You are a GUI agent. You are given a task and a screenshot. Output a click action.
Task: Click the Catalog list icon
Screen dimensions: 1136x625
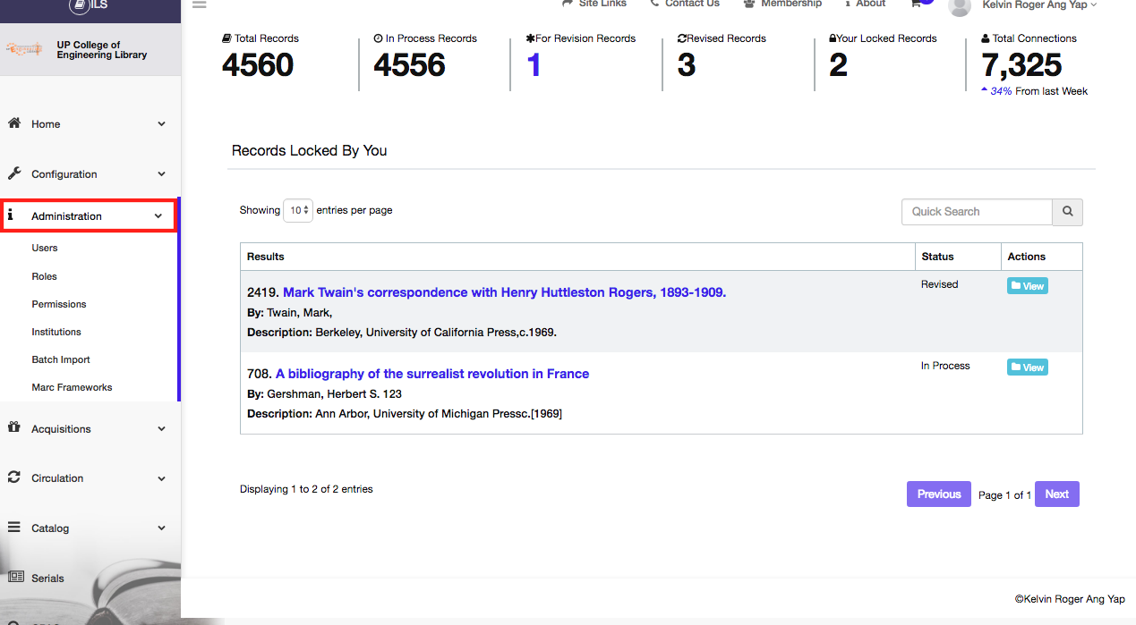pyautogui.click(x=14, y=528)
